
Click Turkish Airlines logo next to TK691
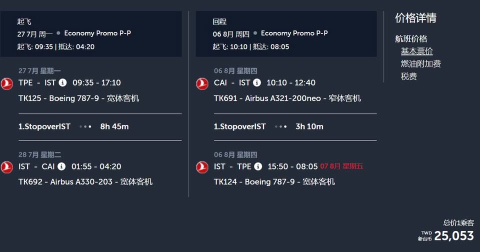pos(202,84)
